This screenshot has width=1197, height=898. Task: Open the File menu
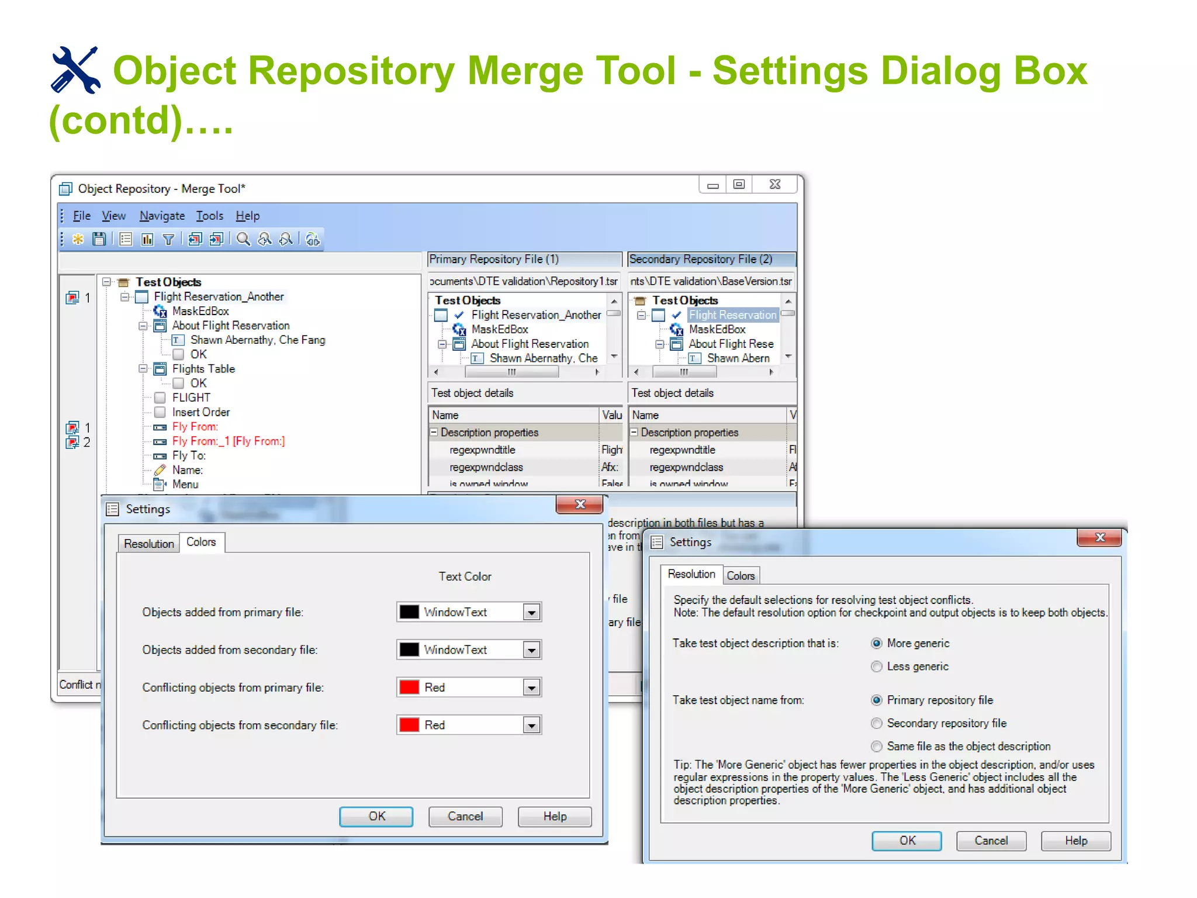tap(82, 216)
